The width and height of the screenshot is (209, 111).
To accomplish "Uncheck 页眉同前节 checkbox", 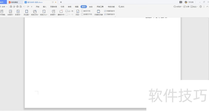I will [105, 11].
